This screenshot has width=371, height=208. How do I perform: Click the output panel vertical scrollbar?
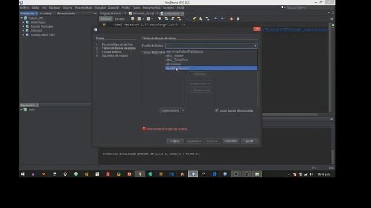pyautogui.click(x=332, y=157)
